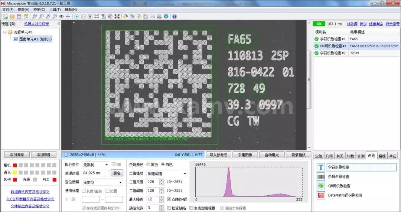Select the 白色 barcode color radio
The width and height of the screenshot is (401, 212).
(163, 165)
